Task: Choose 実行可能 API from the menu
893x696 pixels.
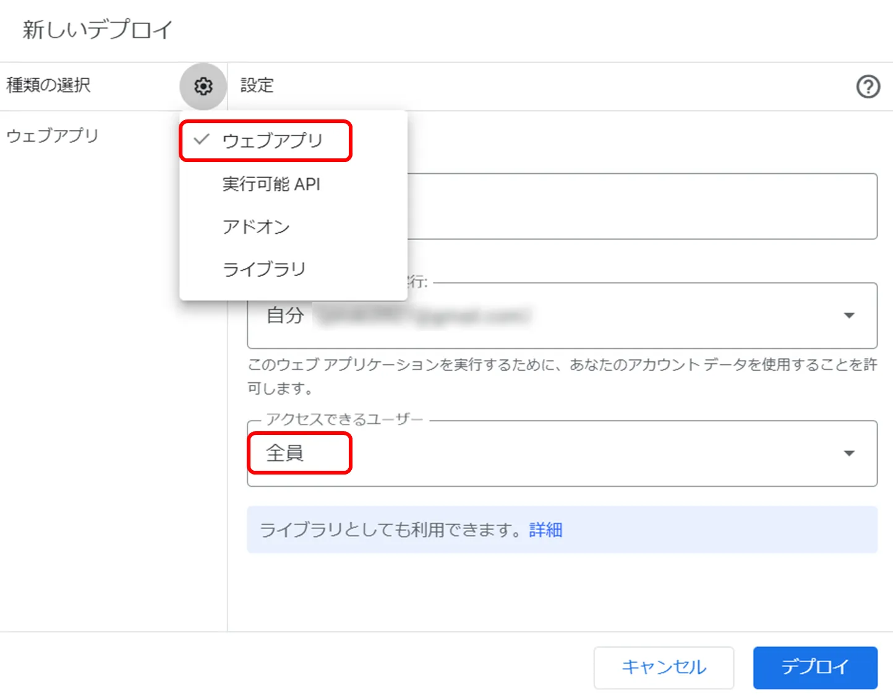Action: [x=293, y=184]
